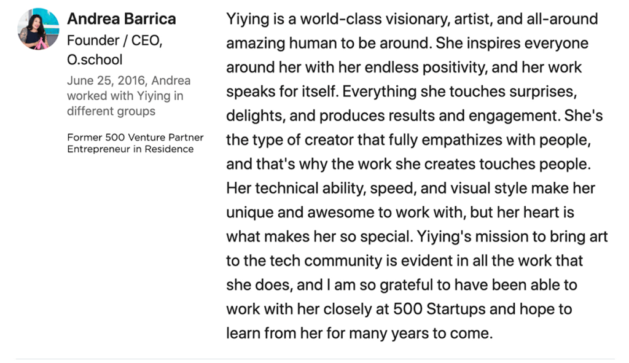Click the line starting "delights, and produces"
629x363 pixels.
415,116
